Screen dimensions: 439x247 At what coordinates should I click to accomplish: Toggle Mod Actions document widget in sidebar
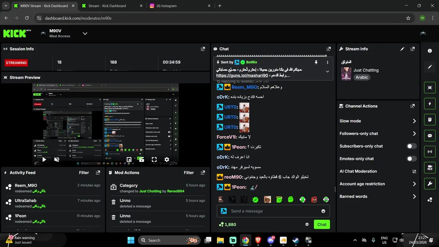click(x=430, y=120)
